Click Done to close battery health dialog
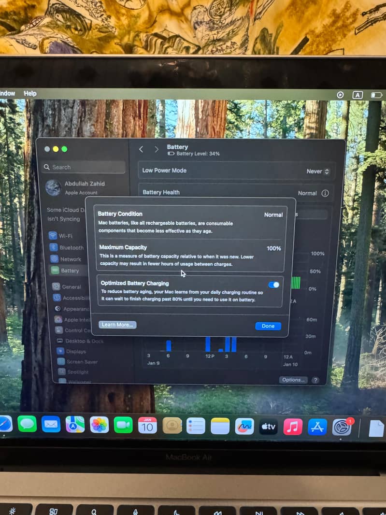Image resolution: width=386 pixels, height=515 pixels. pyautogui.click(x=268, y=326)
